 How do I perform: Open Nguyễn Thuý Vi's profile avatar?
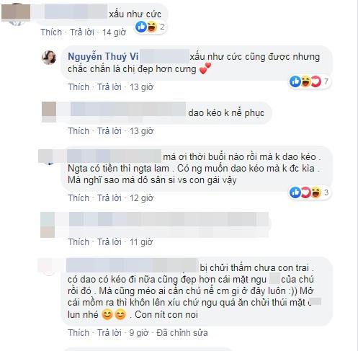(x=49, y=58)
